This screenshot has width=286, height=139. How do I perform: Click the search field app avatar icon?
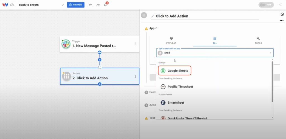[x=160, y=53]
